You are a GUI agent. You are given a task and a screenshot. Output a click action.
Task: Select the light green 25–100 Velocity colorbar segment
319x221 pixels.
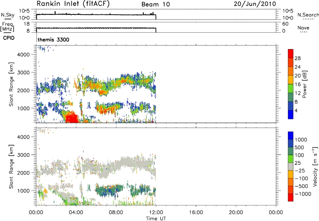click(x=291, y=159)
